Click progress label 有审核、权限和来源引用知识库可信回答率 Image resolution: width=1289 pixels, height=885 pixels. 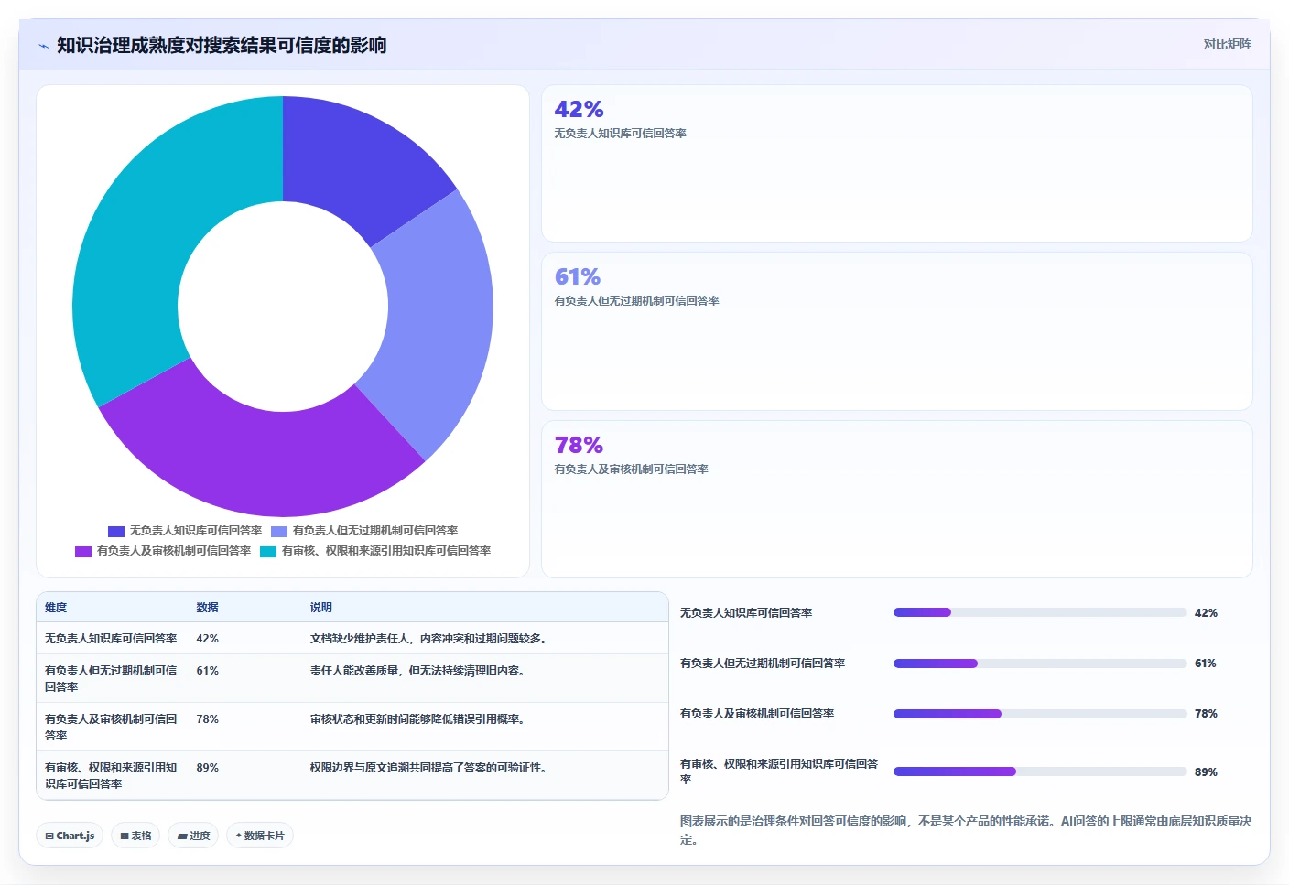click(x=779, y=772)
